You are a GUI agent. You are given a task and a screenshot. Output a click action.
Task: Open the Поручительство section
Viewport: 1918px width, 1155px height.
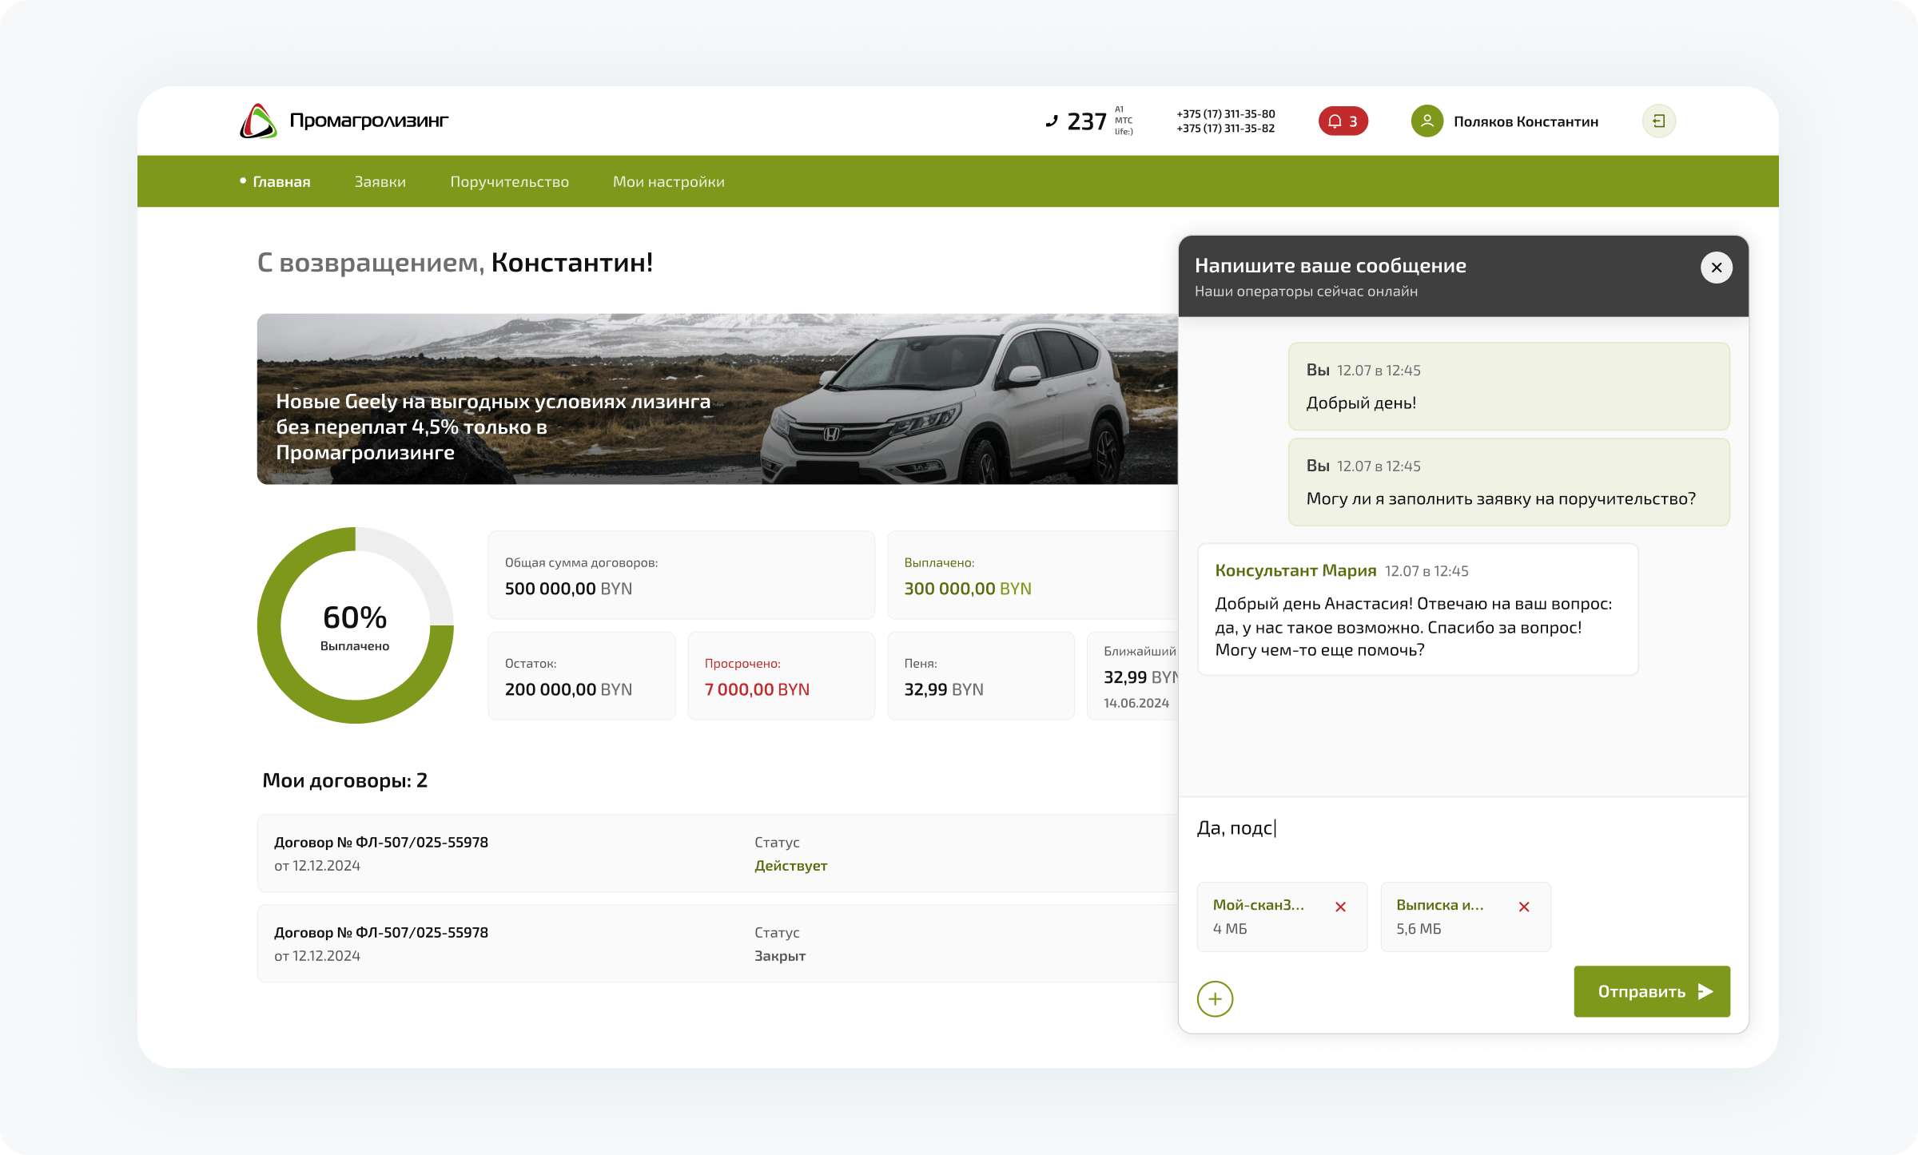point(509,181)
